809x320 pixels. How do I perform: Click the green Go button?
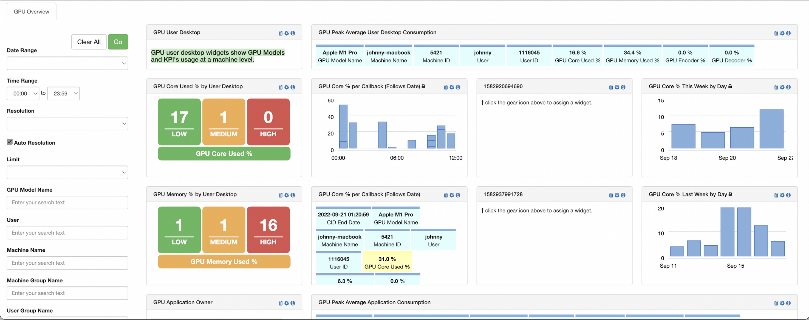pyautogui.click(x=118, y=42)
